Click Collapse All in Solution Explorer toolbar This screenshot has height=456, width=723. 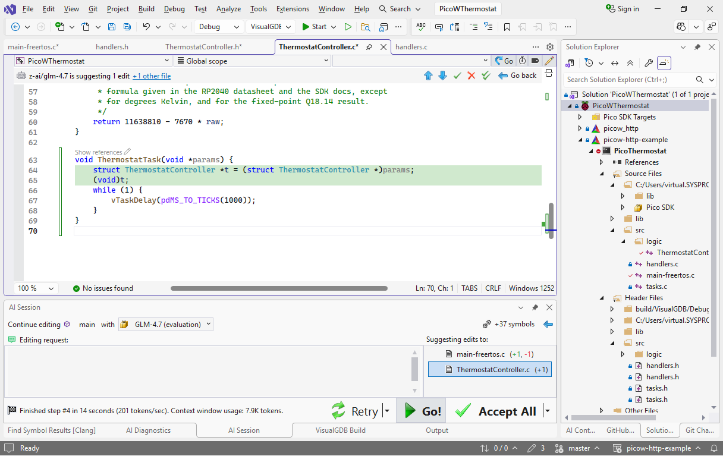[630, 62]
